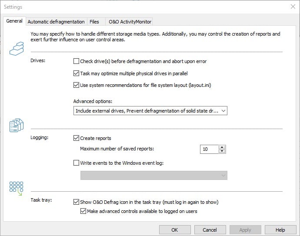Enable Write events to the Windows event log

point(76,163)
